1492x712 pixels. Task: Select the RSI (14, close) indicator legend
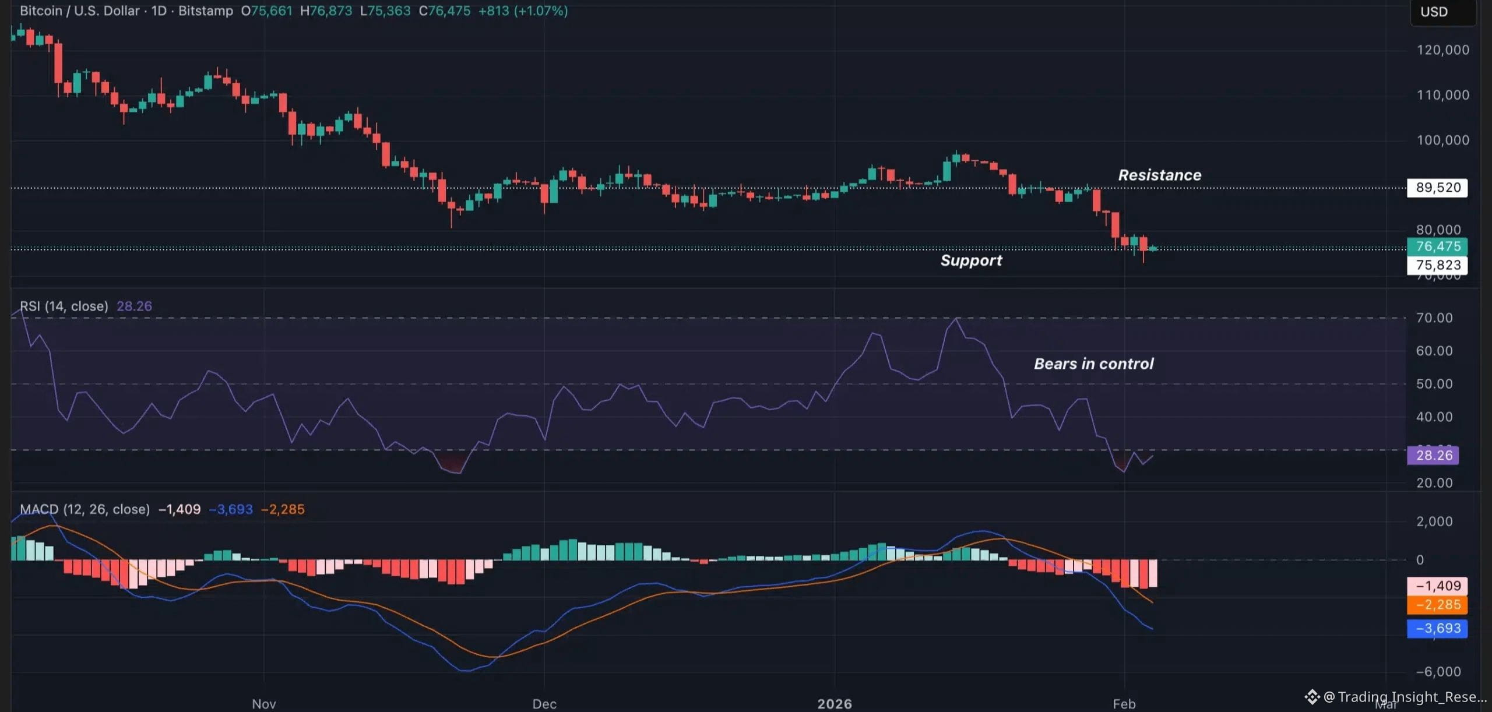(64, 306)
